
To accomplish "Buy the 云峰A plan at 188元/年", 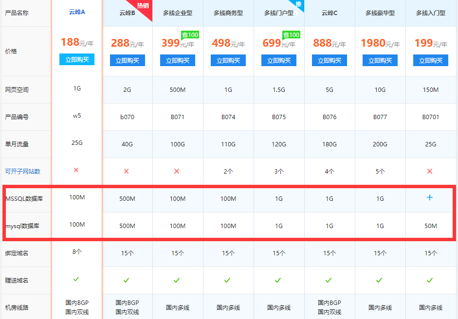I will coord(76,59).
